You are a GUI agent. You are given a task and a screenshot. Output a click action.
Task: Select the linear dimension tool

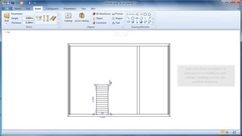[x=129, y=14]
